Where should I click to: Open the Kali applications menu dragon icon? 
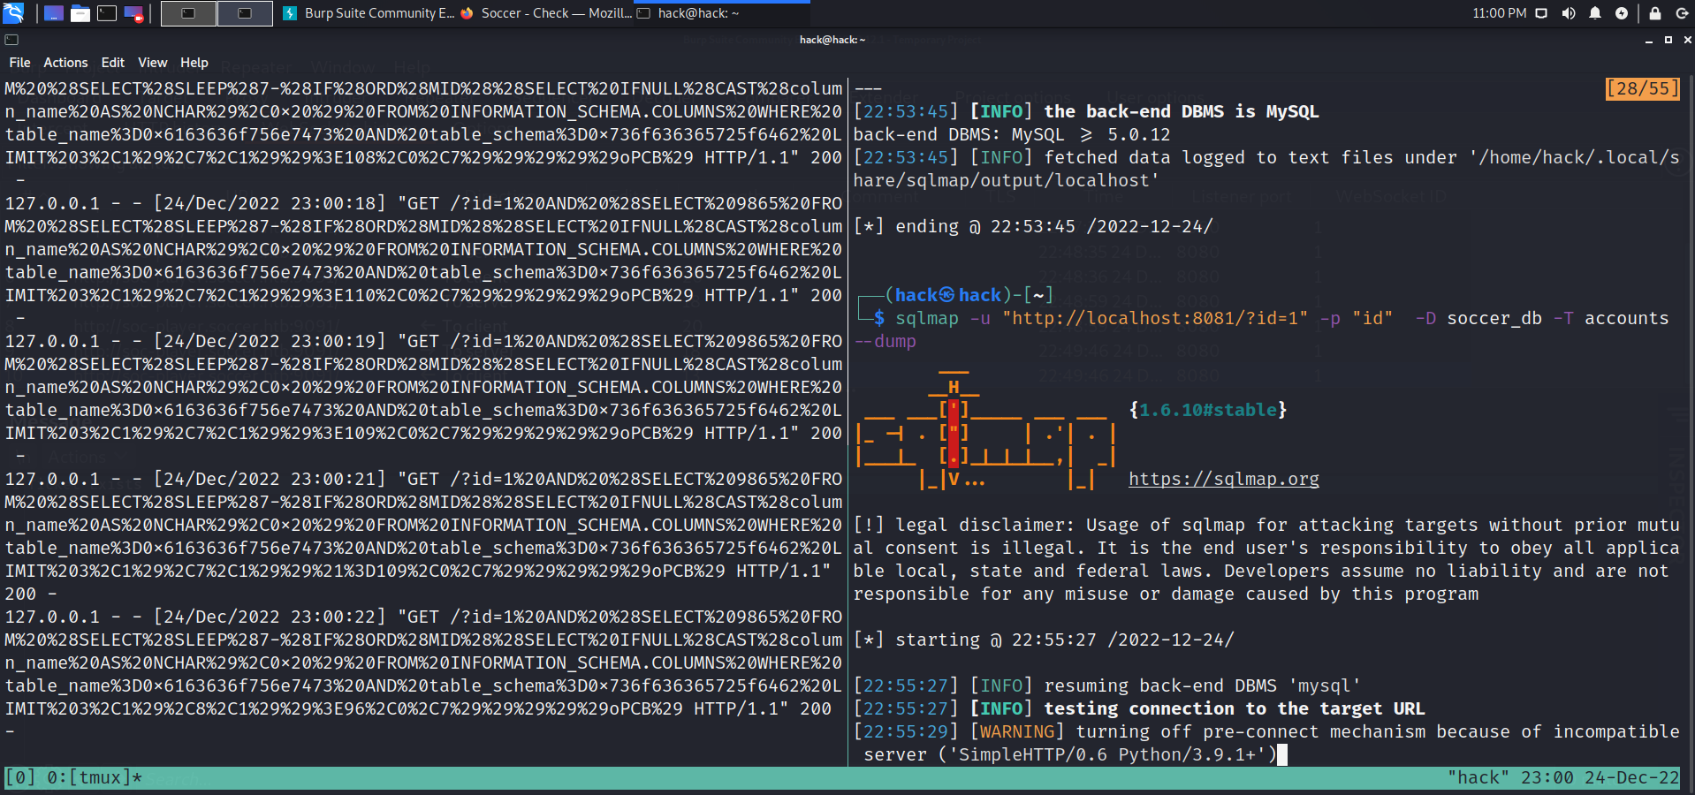tap(13, 13)
